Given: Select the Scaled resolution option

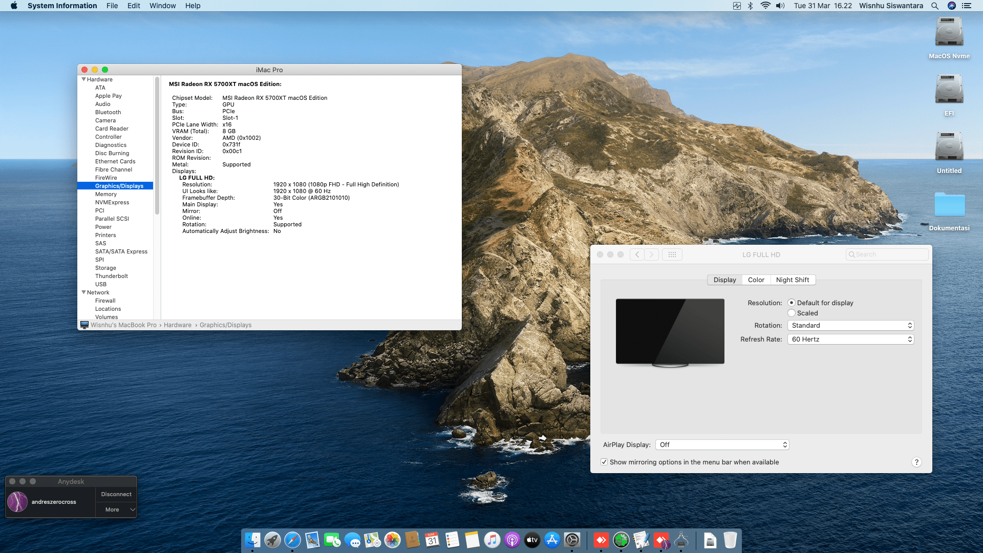Looking at the screenshot, I should (792, 313).
